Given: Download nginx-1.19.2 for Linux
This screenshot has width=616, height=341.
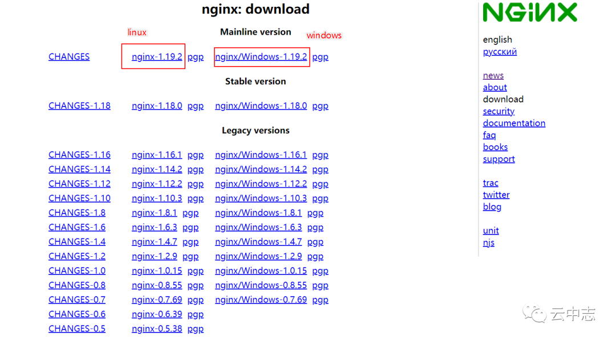Looking at the screenshot, I should [157, 57].
